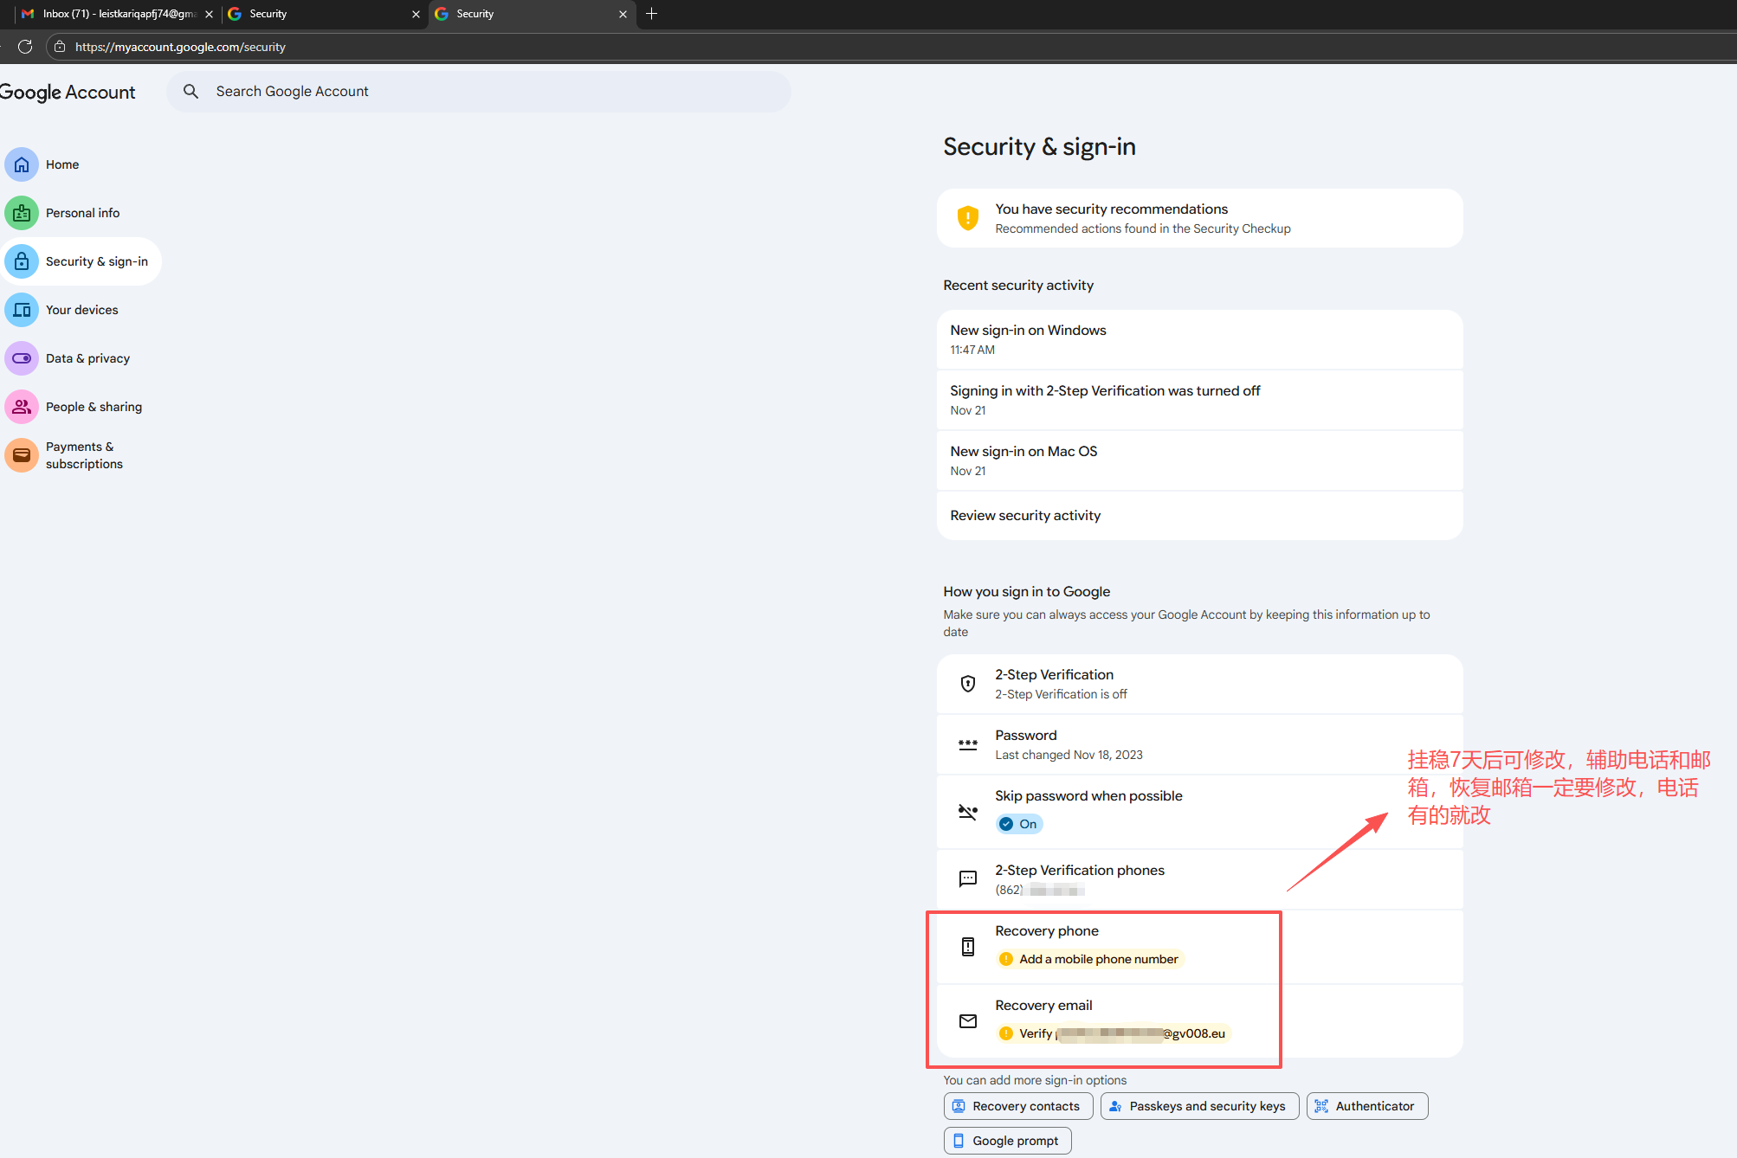Open Personal info via its icon
The width and height of the screenshot is (1737, 1158).
[x=22, y=213]
